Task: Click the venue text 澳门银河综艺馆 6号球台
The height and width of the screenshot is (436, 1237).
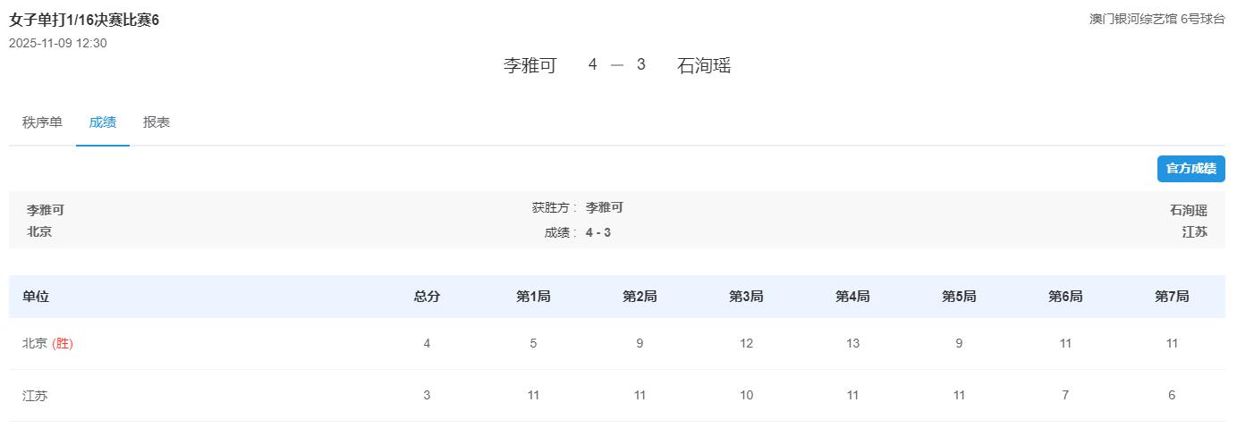Action: [x=1157, y=19]
